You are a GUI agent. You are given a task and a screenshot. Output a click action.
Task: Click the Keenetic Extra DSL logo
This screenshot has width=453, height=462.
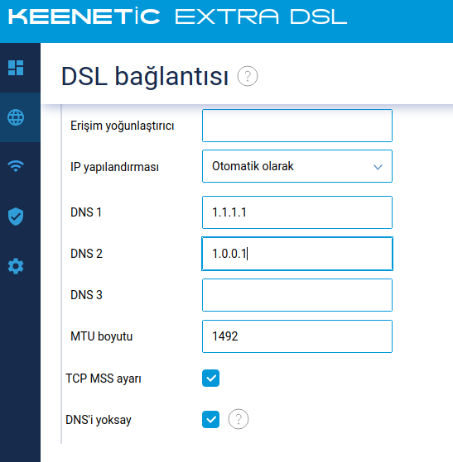(177, 17)
